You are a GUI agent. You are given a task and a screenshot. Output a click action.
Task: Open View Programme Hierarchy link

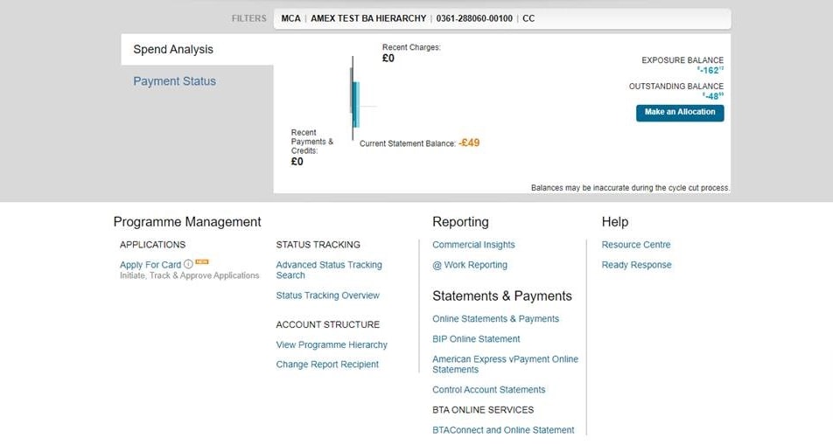pos(332,345)
